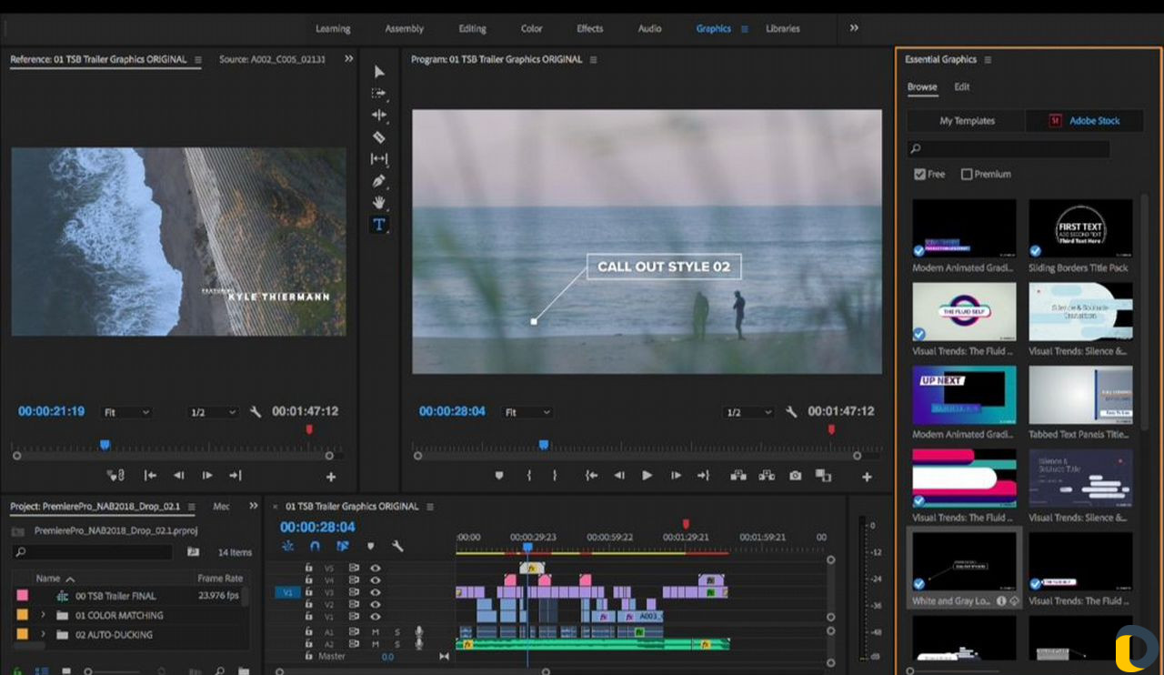The height and width of the screenshot is (675, 1164).
Task: Add marker in timeline panel
Action: 370,547
